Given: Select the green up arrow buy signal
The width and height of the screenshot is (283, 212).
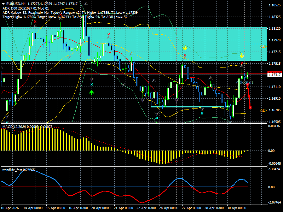Looking at the screenshot, I should [92, 93].
